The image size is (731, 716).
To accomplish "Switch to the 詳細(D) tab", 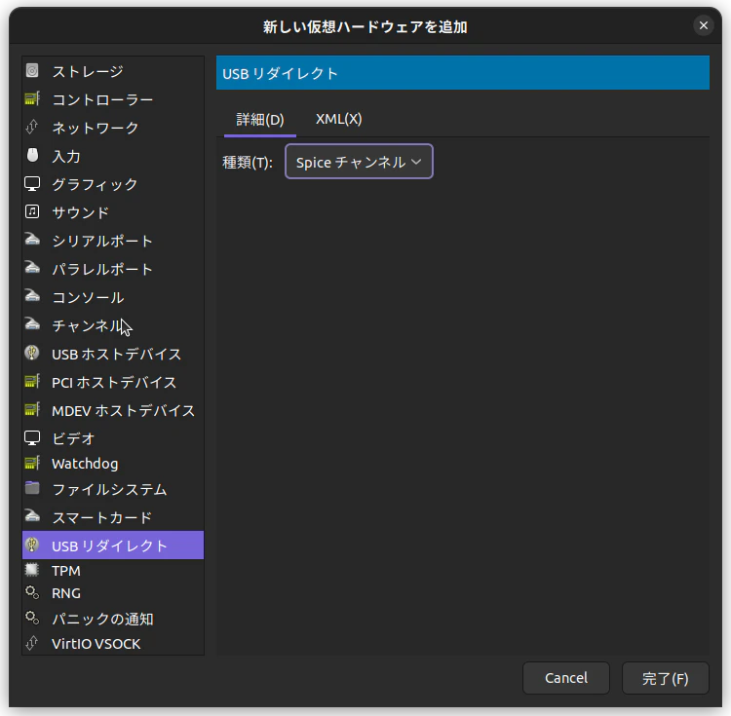I will pyautogui.click(x=260, y=120).
